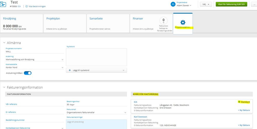Click the Betalningsvillkor 30 dagar field
Image resolution: width=257 pixels, height=129 pixels.
[96, 104]
